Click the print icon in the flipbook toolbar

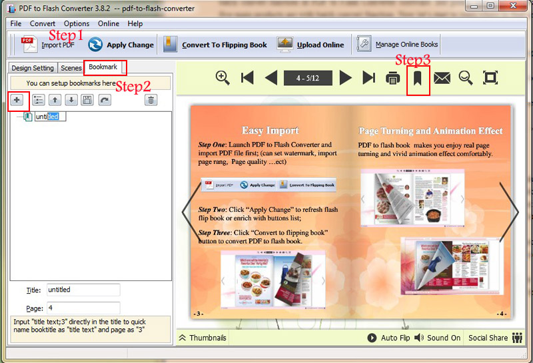pos(392,78)
